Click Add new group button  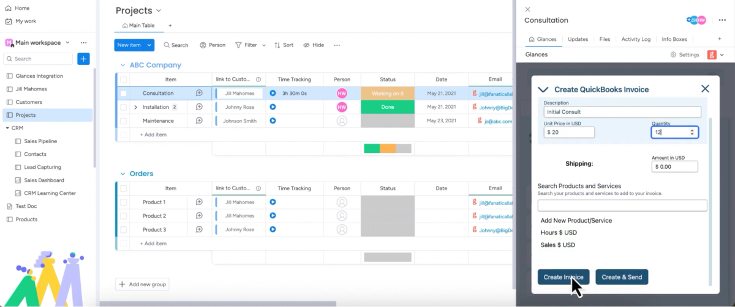(142, 284)
